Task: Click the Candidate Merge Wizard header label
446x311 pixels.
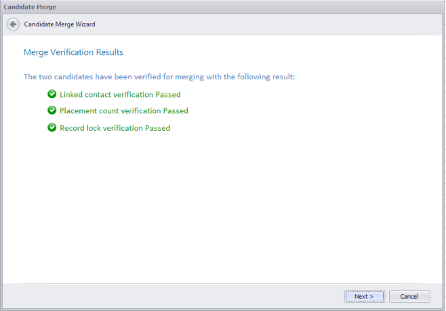Action: (60, 24)
